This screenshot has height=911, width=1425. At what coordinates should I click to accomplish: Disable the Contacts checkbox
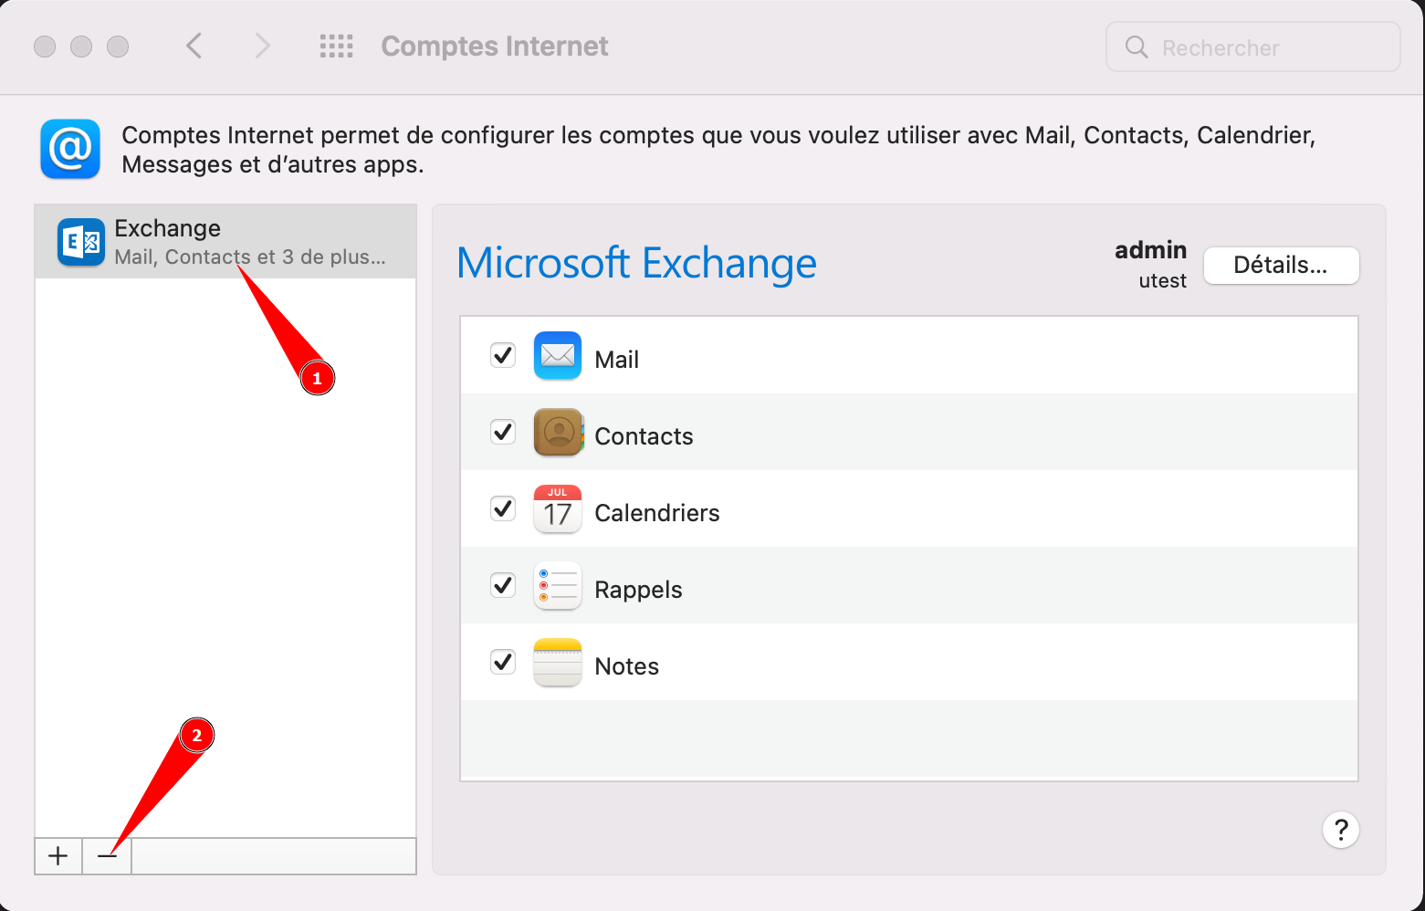[503, 432]
